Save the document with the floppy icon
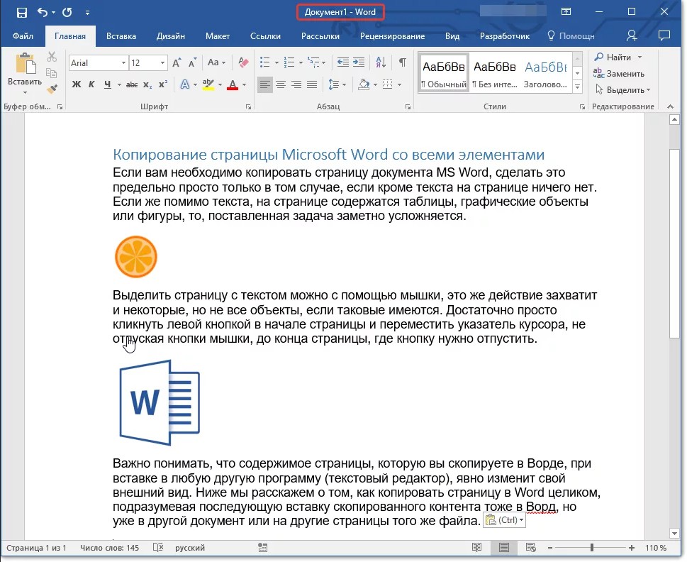Image resolution: width=687 pixels, height=562 pixels. (21, 12)
